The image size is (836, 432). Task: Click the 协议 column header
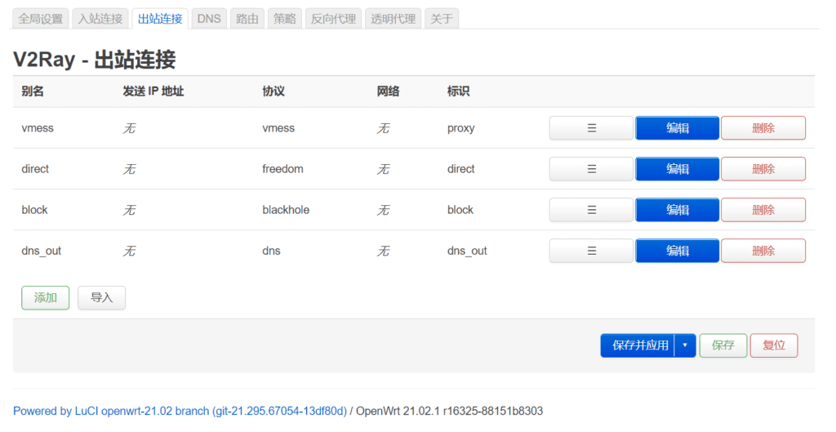coord(273,91)
